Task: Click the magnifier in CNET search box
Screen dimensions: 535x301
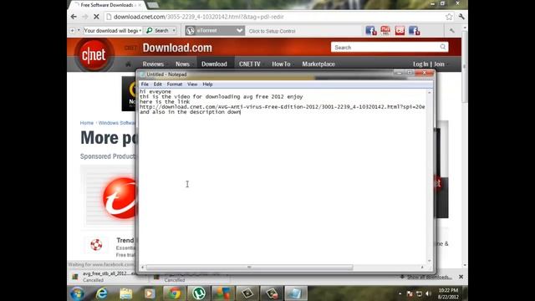Action: pyautogui.click(x=442, y=47)
